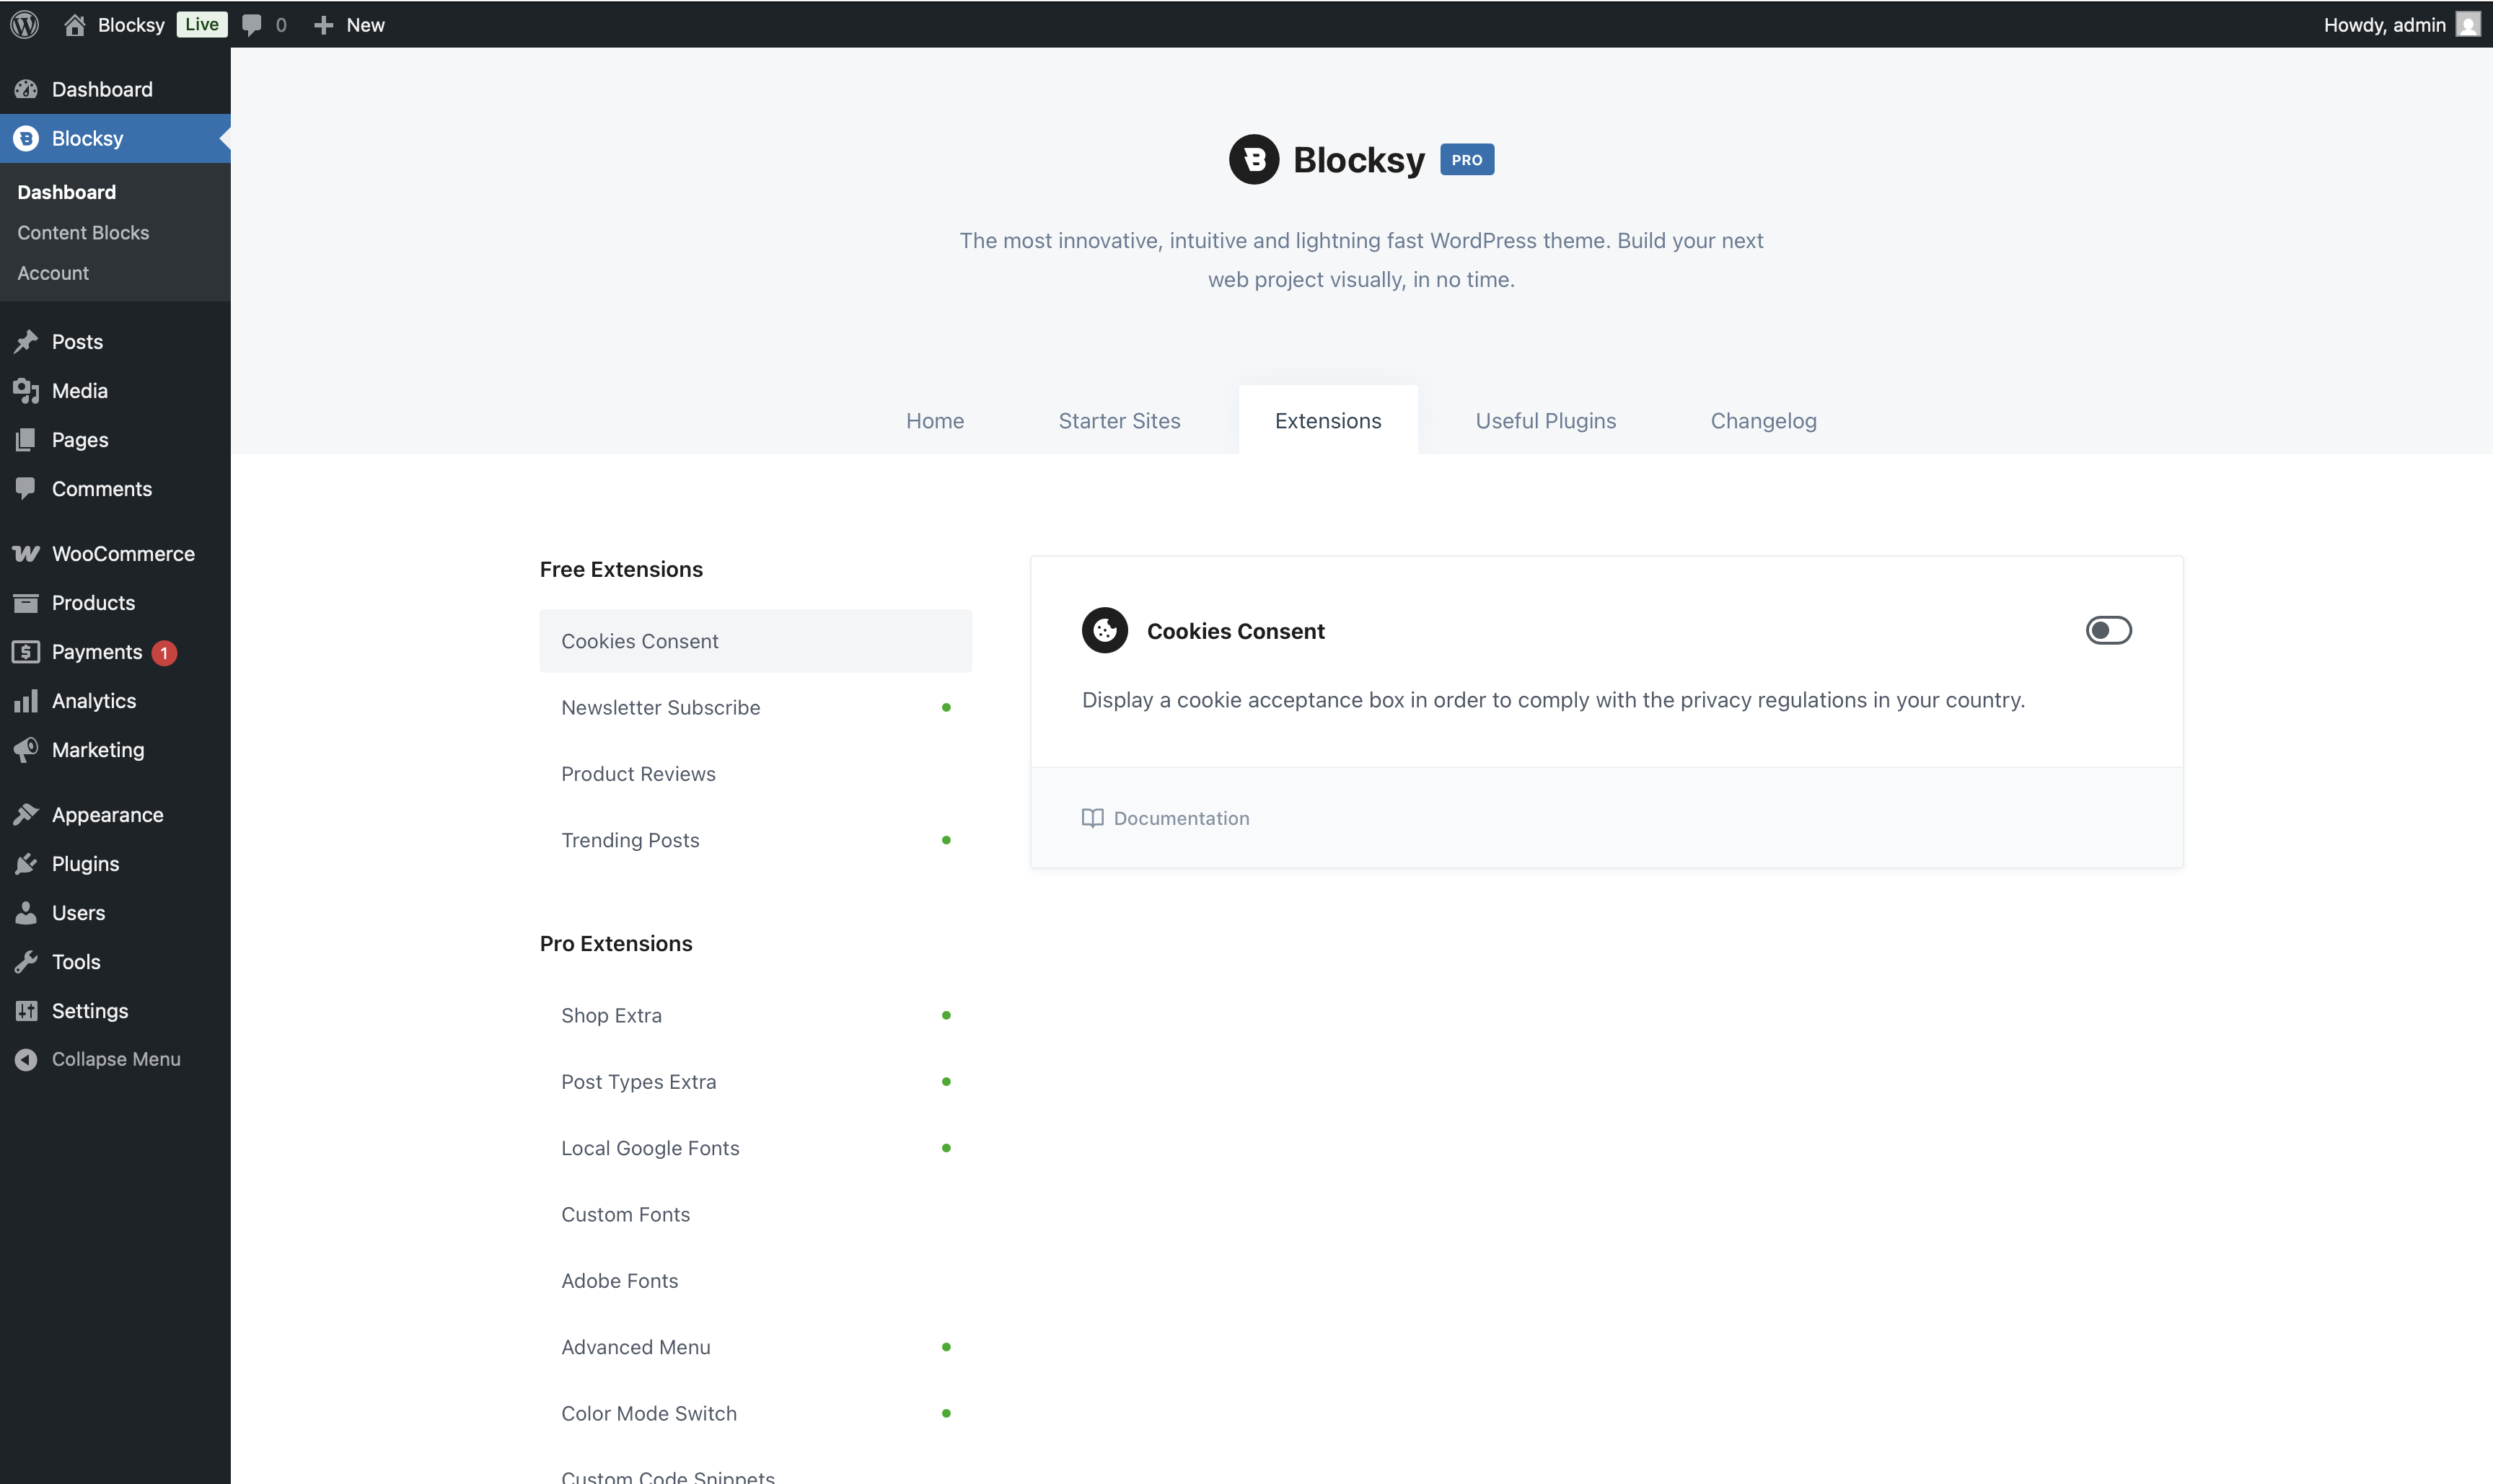Click the Live status badge
This screenshot has width=2493, height=1484.
click(x=201, y=25)
